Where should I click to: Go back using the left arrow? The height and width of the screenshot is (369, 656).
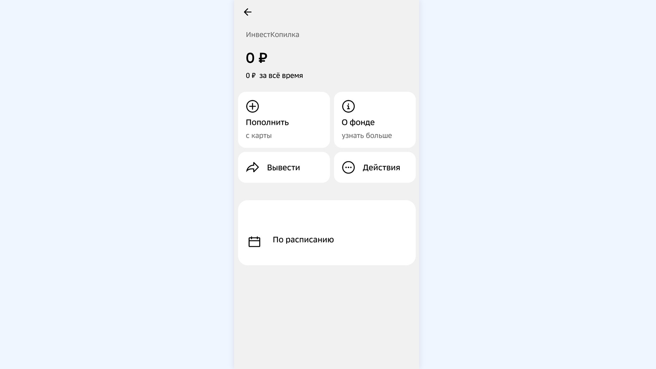point(247,12)
